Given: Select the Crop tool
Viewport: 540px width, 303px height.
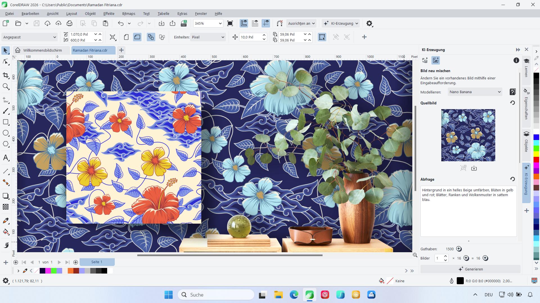Looking at the screenshot, I should pos(6,76).
